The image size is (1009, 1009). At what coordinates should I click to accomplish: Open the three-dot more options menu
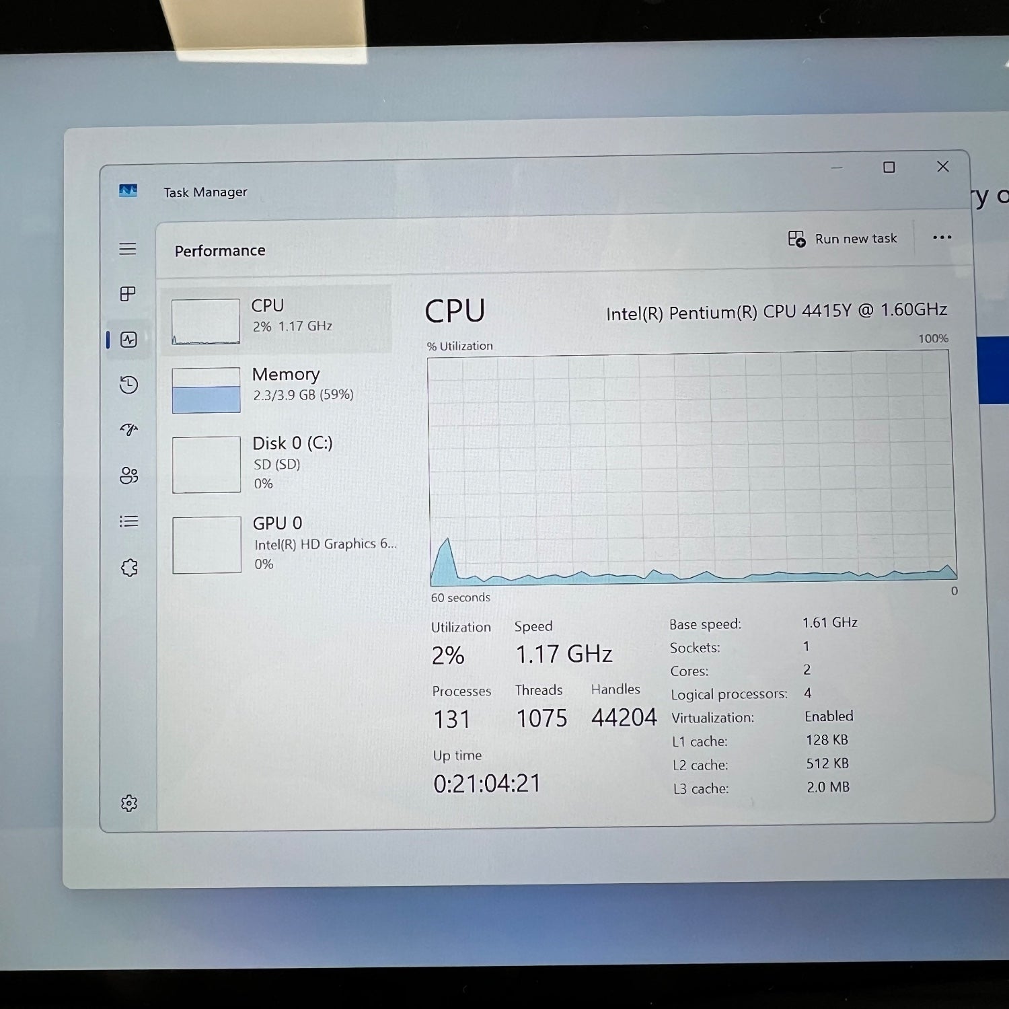942,237
